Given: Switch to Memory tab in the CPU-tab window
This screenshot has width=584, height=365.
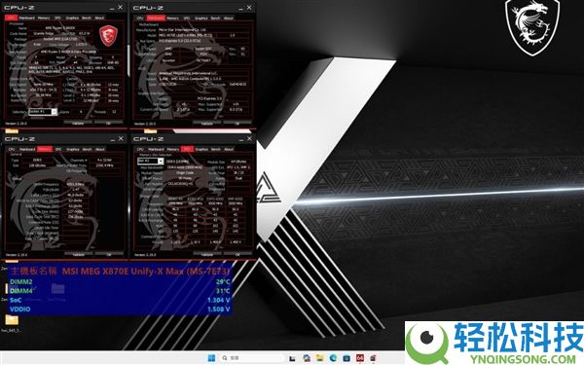Looking at the screenshot, I should 44,18.
